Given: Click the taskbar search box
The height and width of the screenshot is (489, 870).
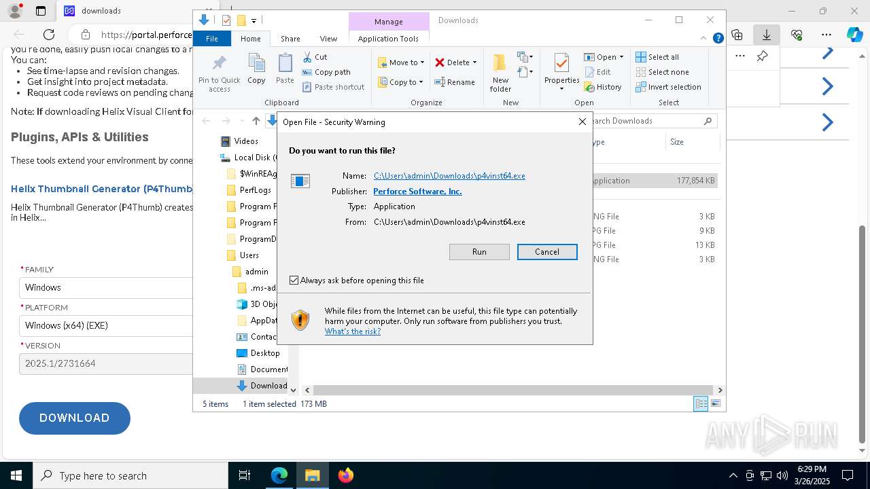Looking at the screenshot, I should tap(130, 475).
